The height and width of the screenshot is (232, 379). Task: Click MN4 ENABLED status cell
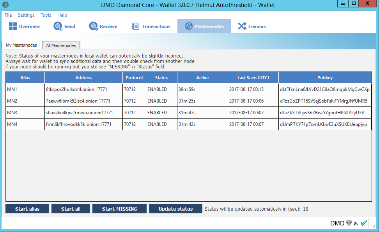(161, 124)
